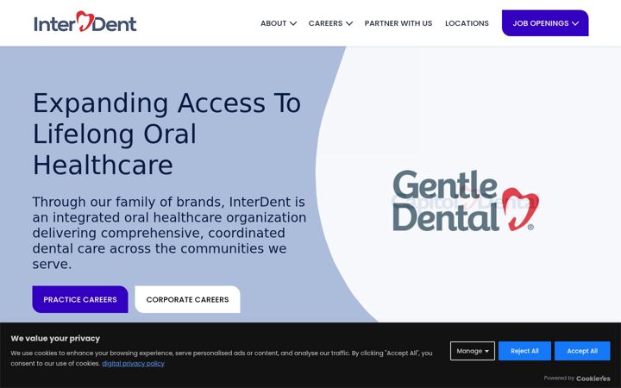The height and width of the screenshot is (388, 621).
Task: Click the Gentle Dental brand logo
Action: coord(466,201)
